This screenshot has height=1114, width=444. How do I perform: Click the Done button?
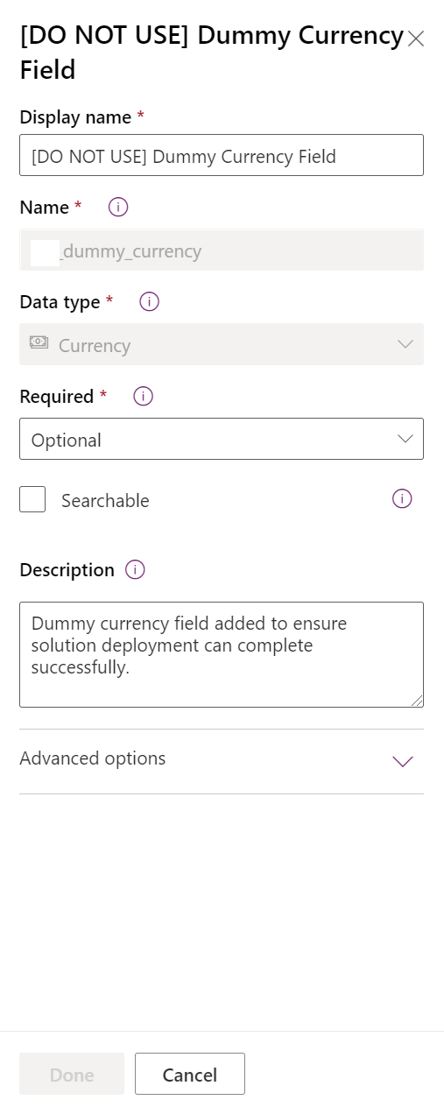[x=72, y=1074]
